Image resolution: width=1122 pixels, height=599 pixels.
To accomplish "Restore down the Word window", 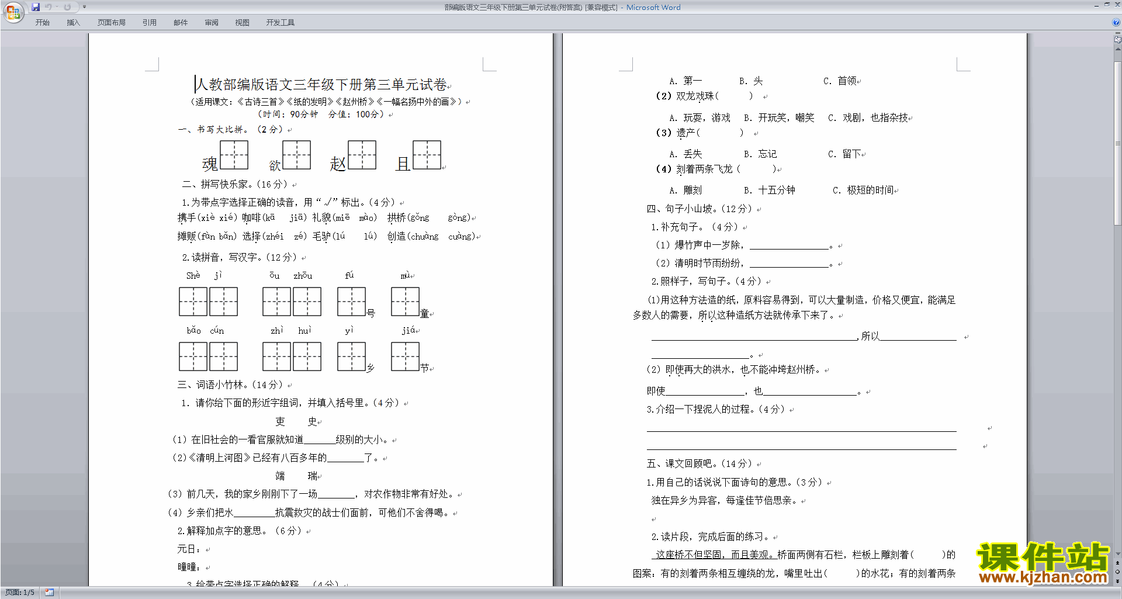I will [1107, 5].
